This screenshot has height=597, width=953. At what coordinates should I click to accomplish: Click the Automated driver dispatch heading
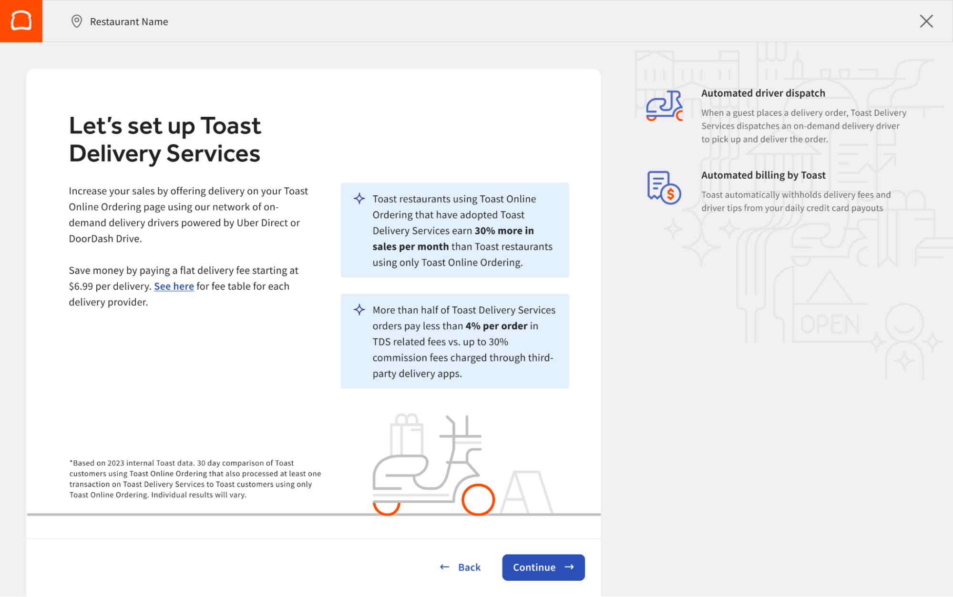[763, 93]
